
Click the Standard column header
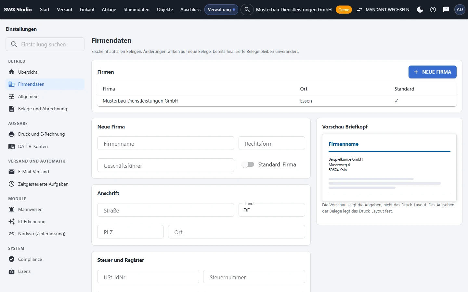click(x=404, y=89)
